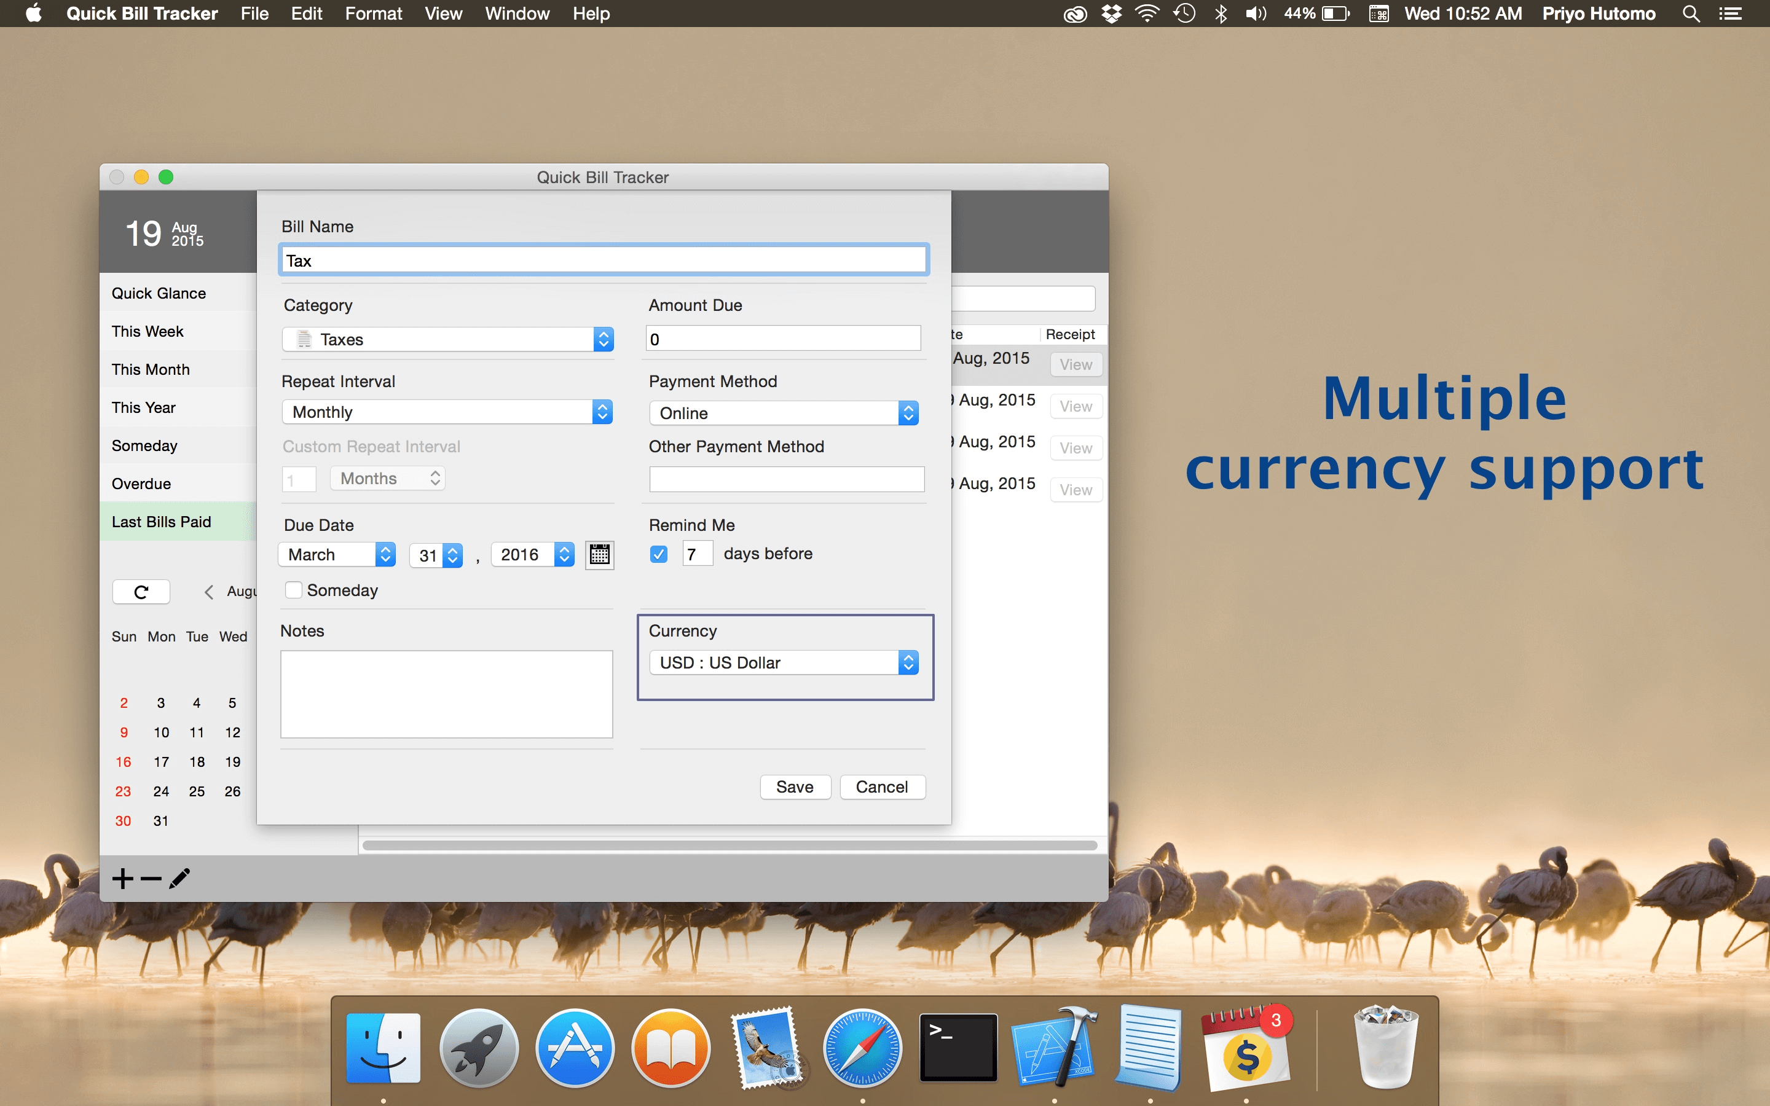Click the Save button
The height and width of the screenshot is (1106, 1770).
(794, 787)
